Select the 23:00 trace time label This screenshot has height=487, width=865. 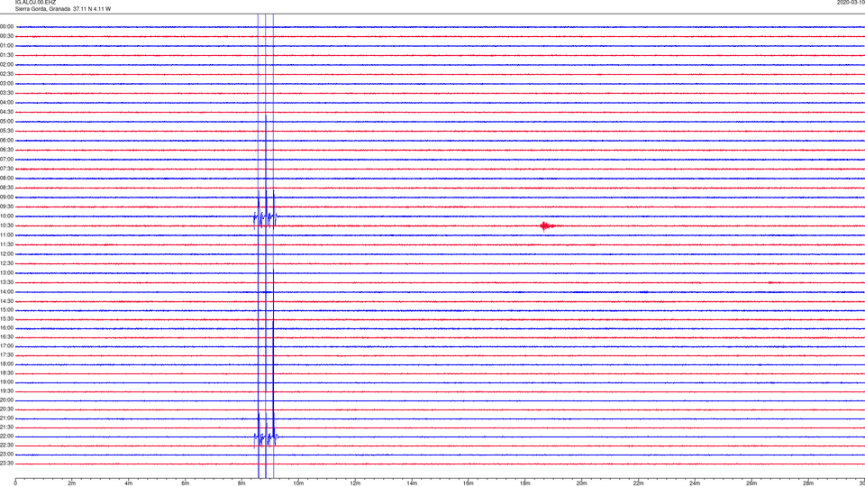[6, 455]
